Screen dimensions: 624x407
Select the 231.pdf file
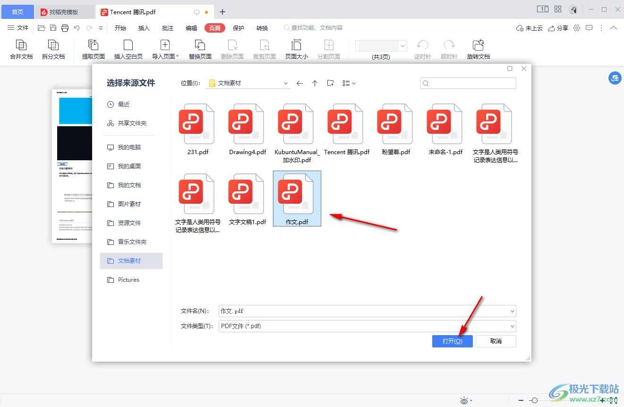tap(197, 130)
